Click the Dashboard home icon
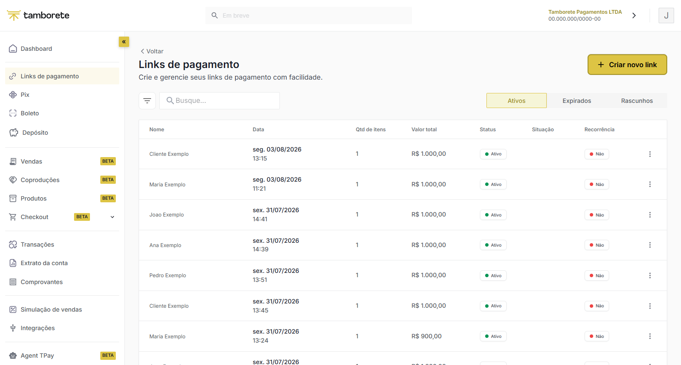The image size is (681, 365). pyautogui.click(x=13, y=49)
